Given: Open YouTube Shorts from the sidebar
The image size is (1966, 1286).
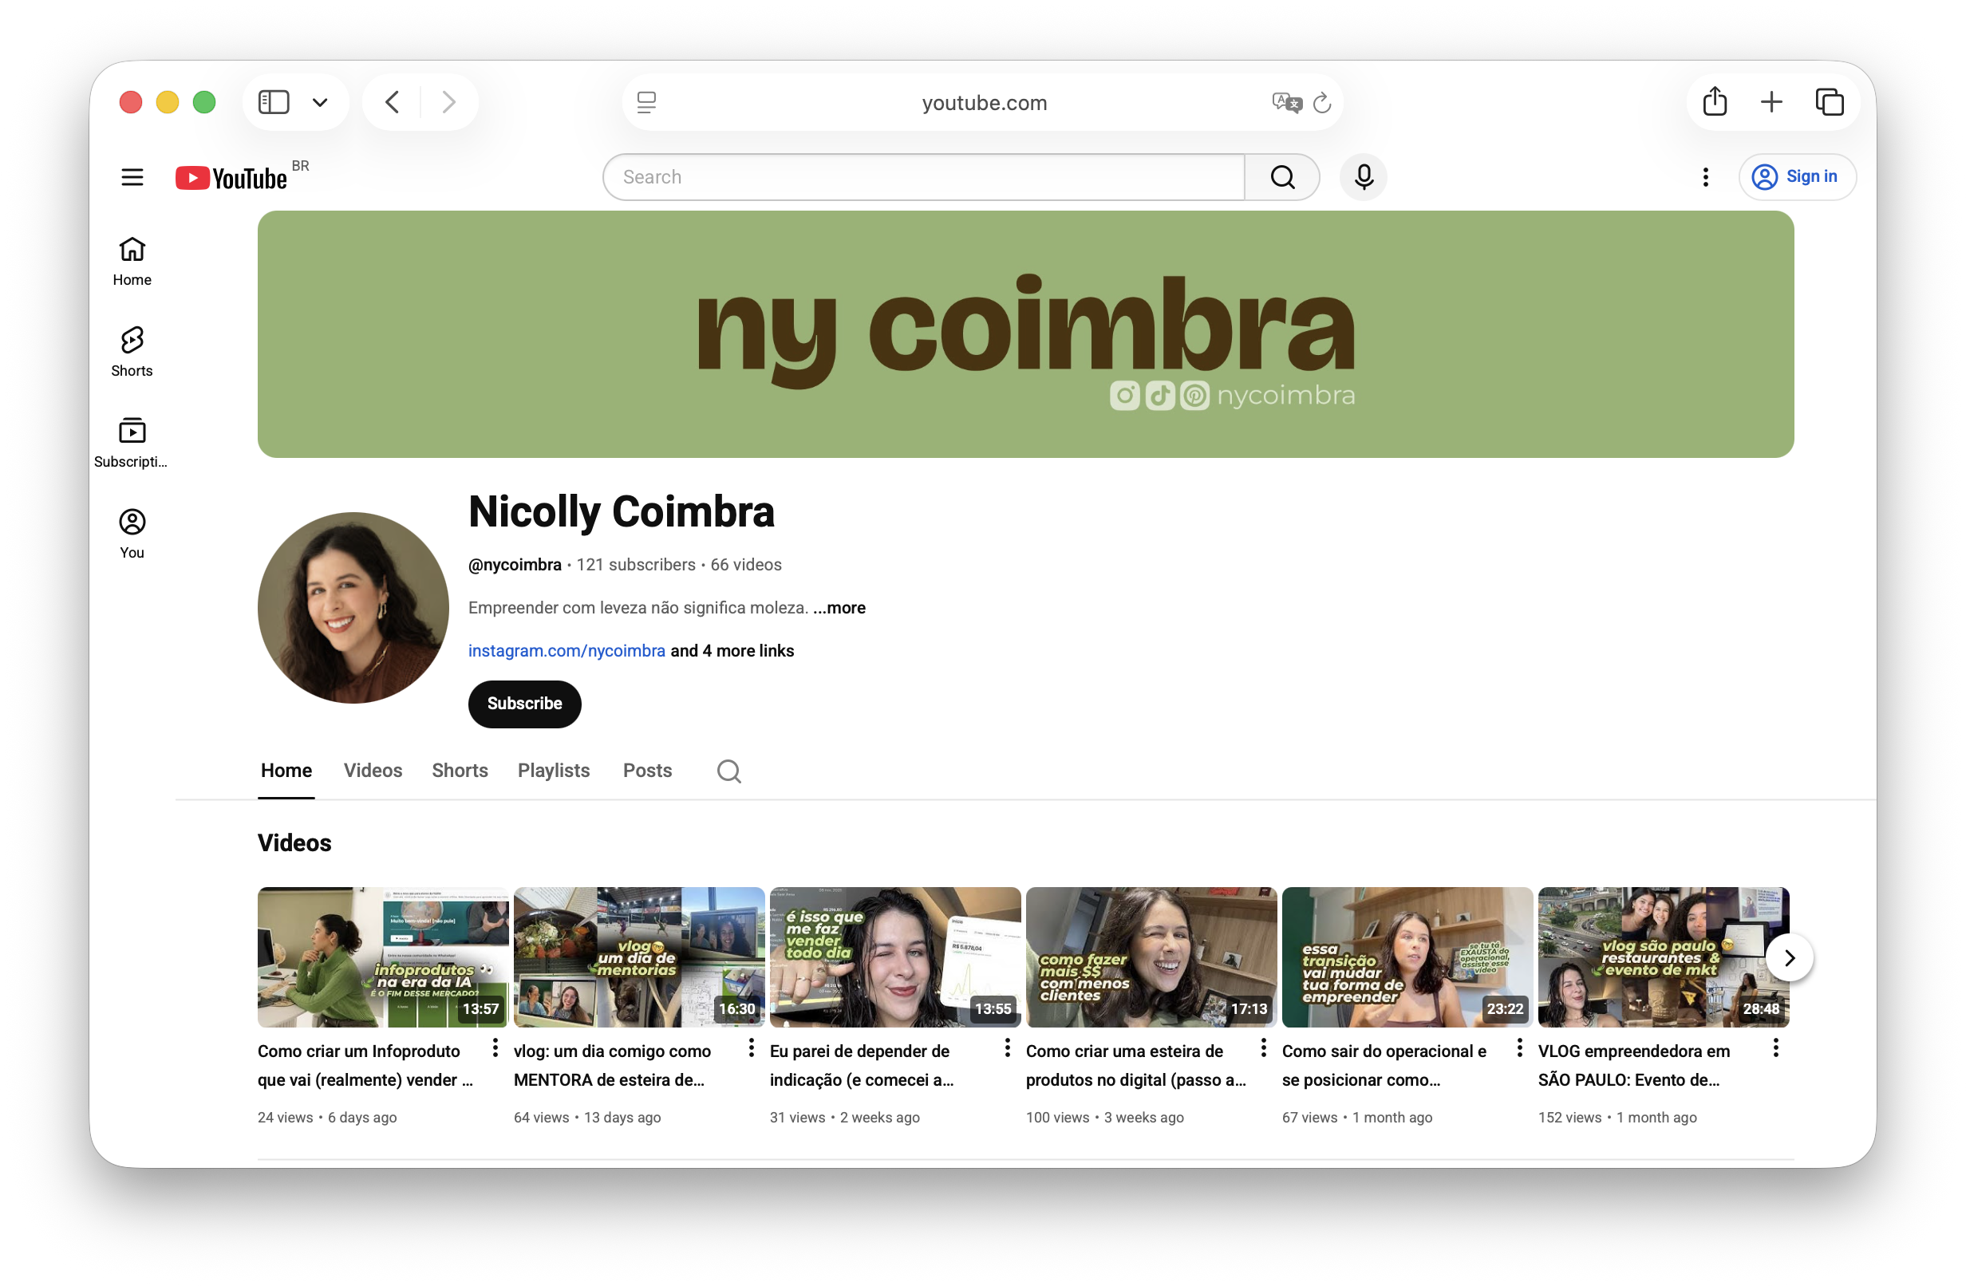Looking at the screenshot, I should coord(132,350).
